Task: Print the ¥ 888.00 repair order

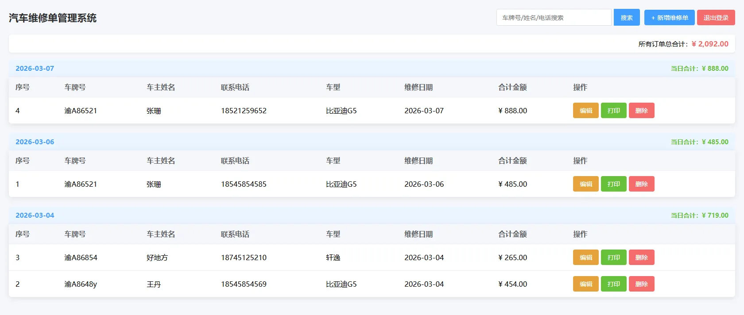Action: [613, 111]
